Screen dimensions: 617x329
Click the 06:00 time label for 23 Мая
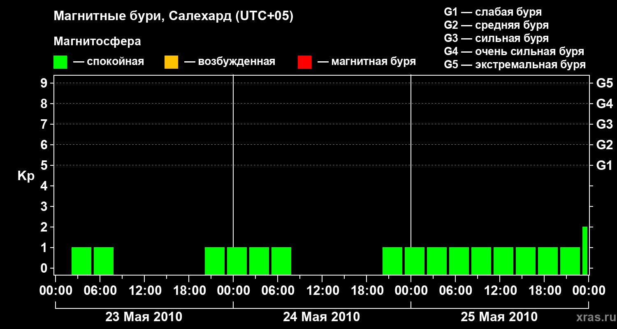(100, 290)
